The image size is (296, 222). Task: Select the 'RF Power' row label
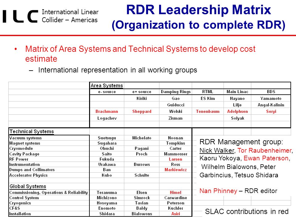pyautogui.click(x=19, y=159)
